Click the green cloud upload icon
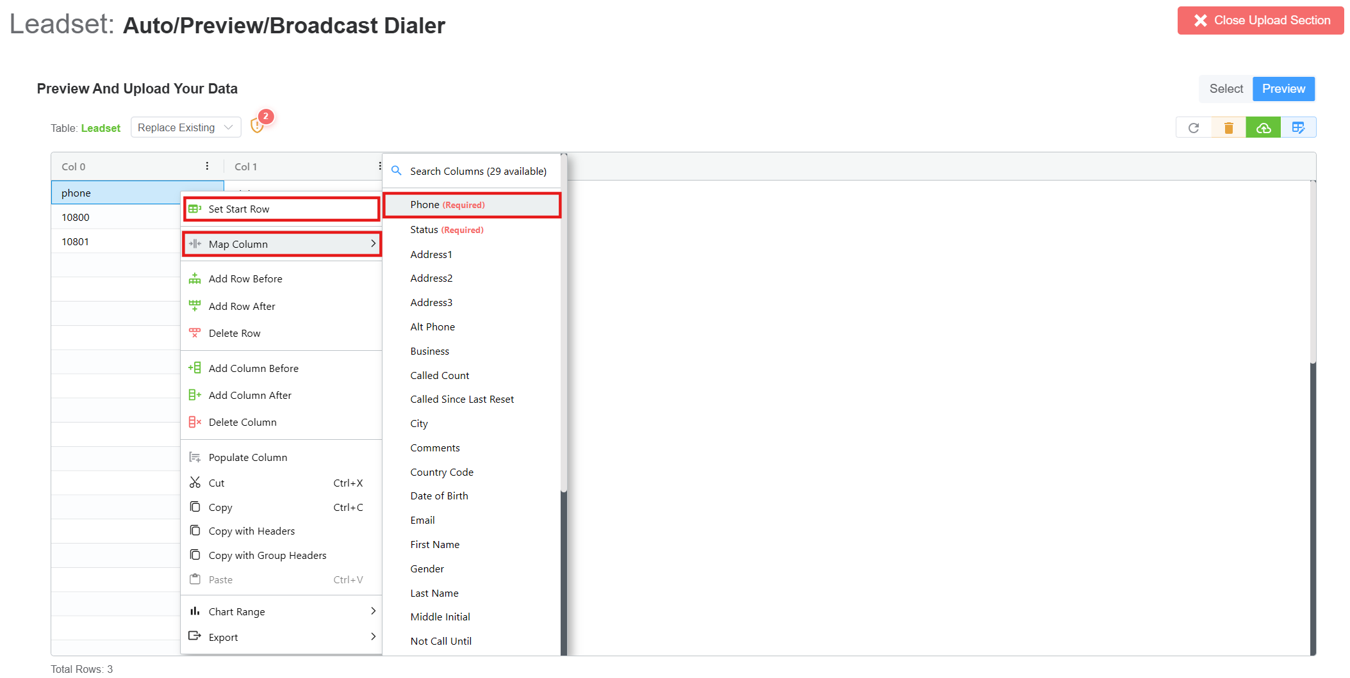The height and width of the screenshot is (678, 1350). click(x=1263, y=128)
